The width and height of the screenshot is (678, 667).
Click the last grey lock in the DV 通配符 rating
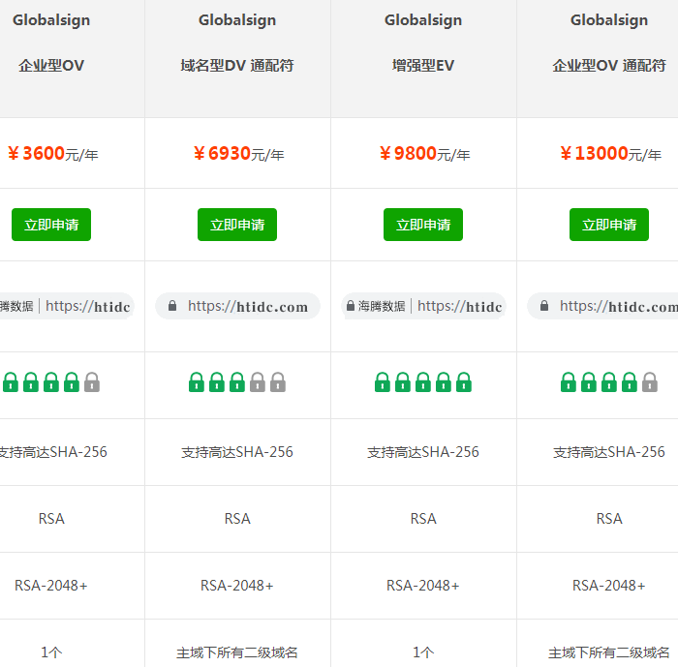(278, 382)
